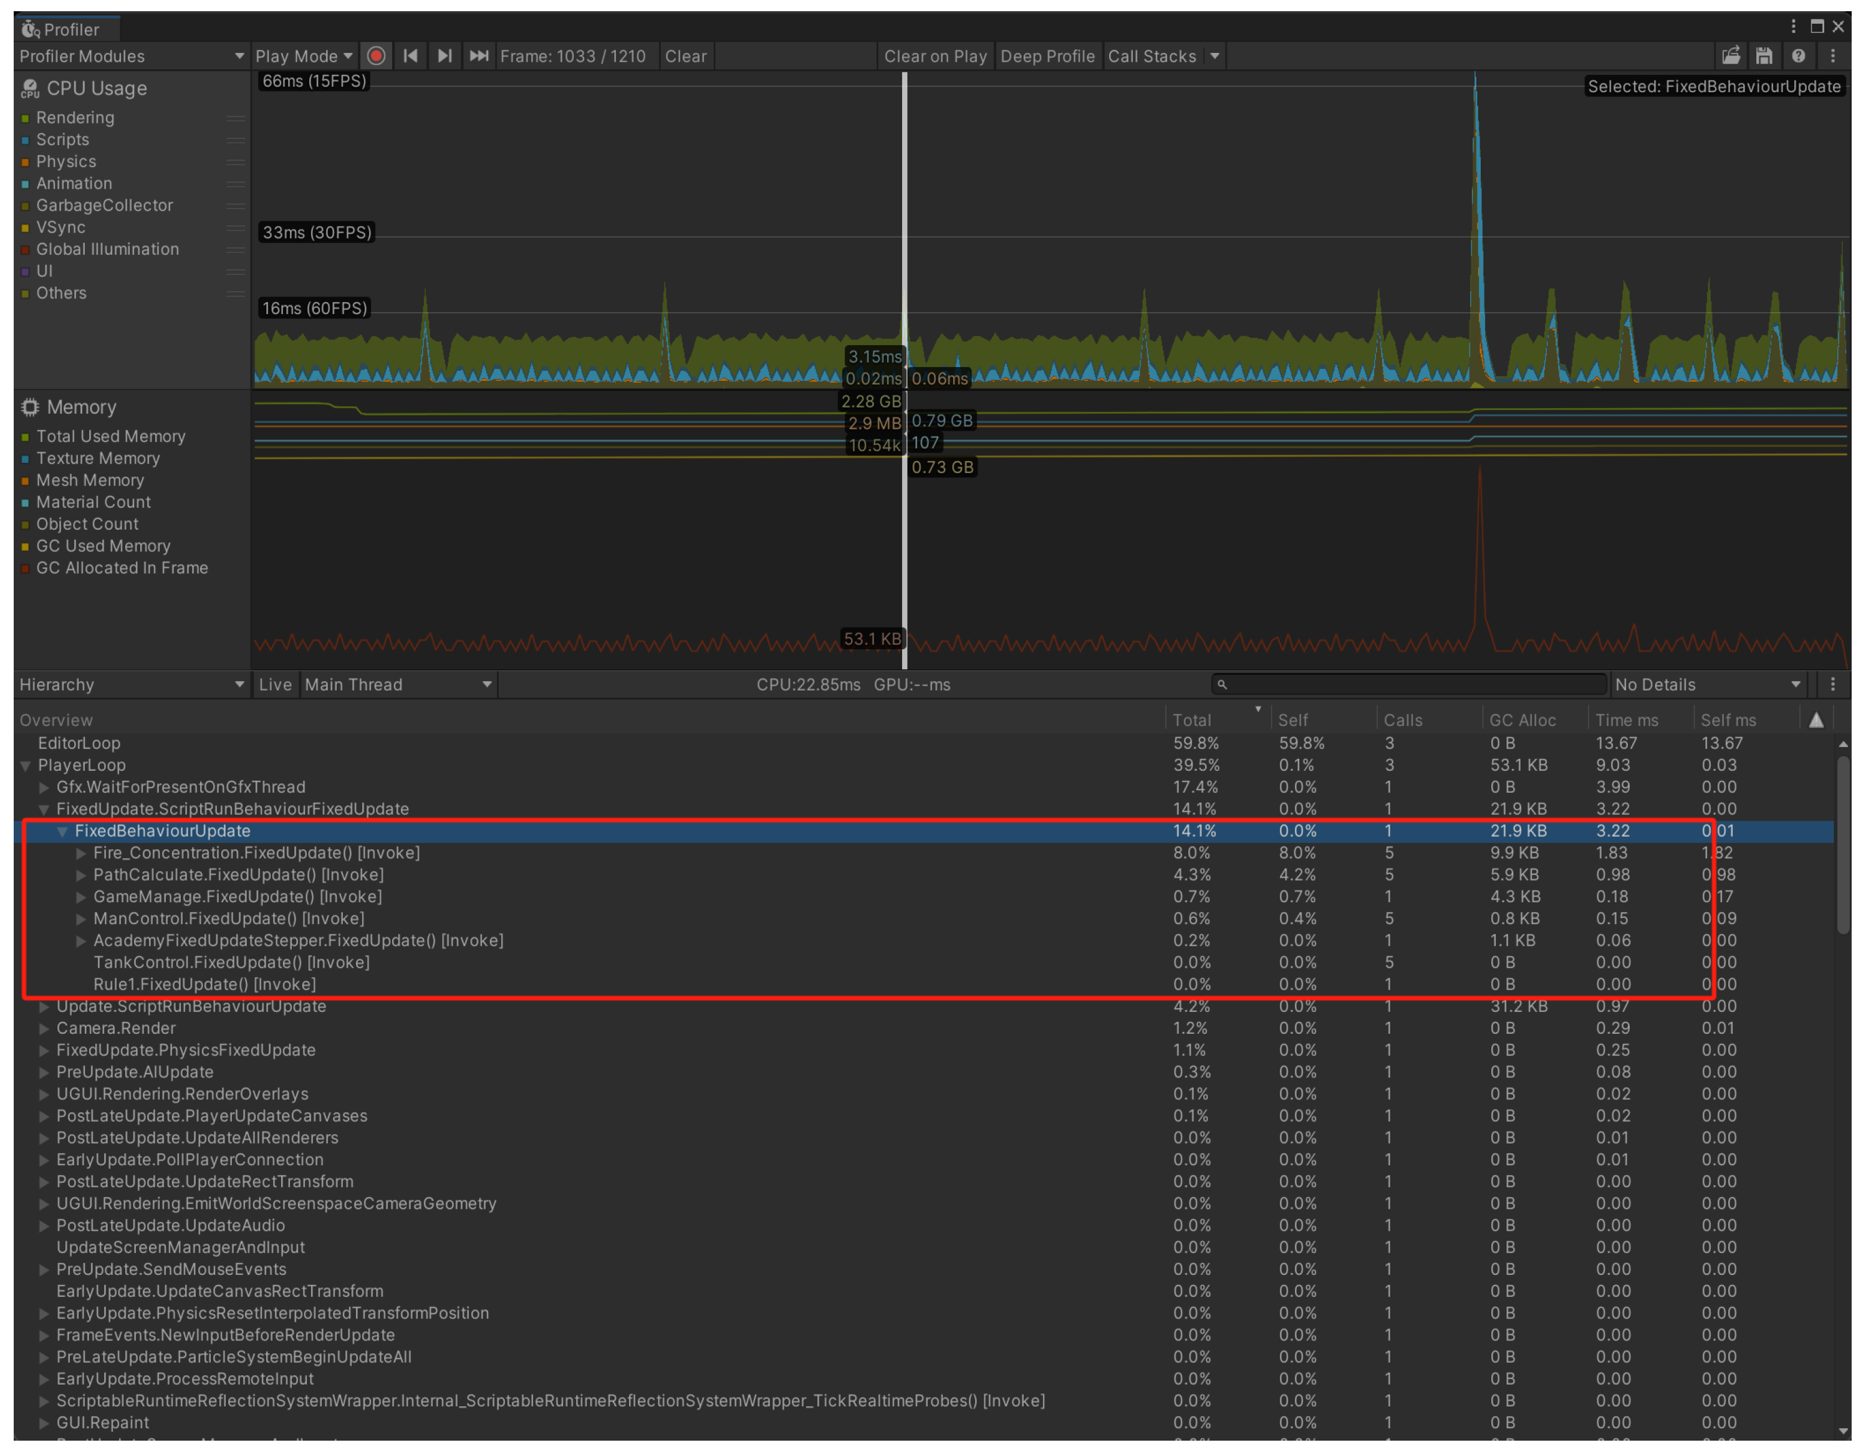1866x1455 pixels.
Task: Collapse FixedBehaviourUpdate tree row
Action: click(x=62, y=832)
